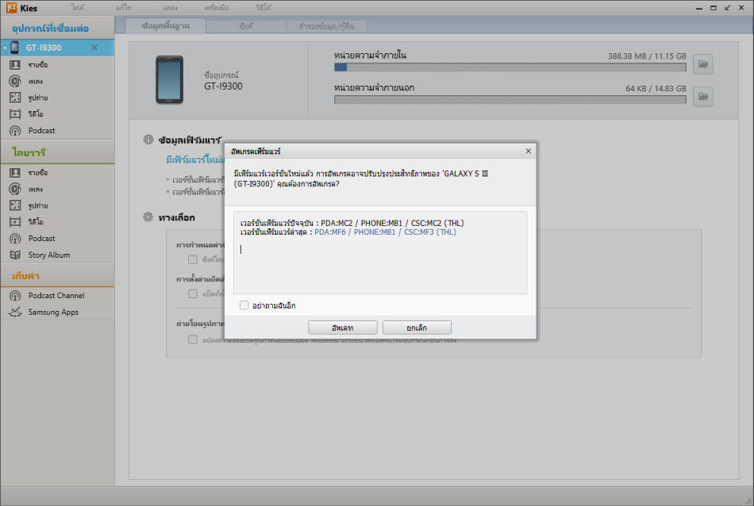This screenshot has width=754, height=506.
Task: Click the options gear icon
Action: click(148, 217)
